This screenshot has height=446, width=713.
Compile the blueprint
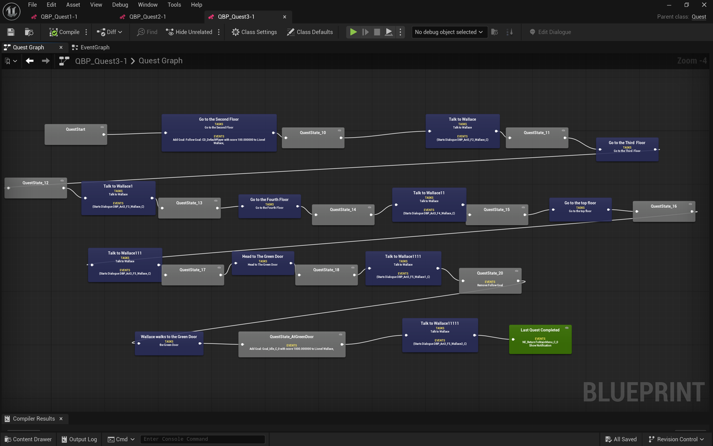click(64, 32)
